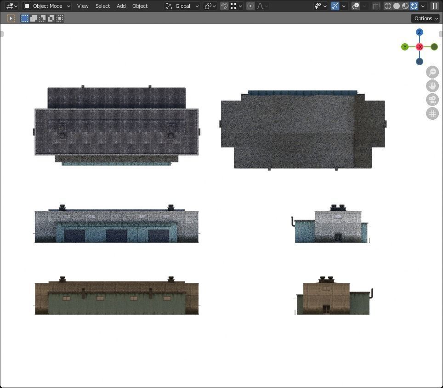Image resolution: width=443 pixels, height=388 pixels.
Task: Open the Object menu
Action: (x=140, y=6)
